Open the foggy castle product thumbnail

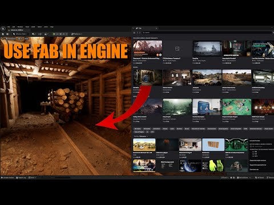[x=207, y=48]
